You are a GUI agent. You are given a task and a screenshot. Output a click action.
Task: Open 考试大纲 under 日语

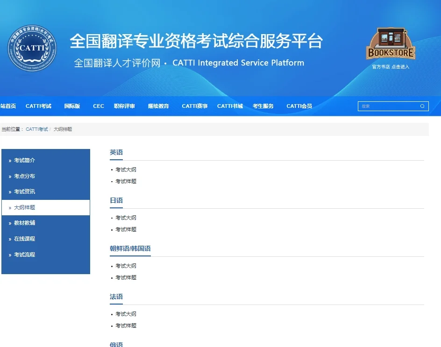pyautogui.click(x=126, y=218)
